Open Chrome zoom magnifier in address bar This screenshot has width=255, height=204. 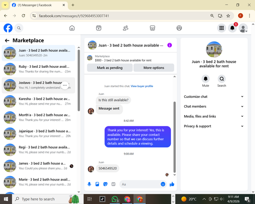coord(212,16)
